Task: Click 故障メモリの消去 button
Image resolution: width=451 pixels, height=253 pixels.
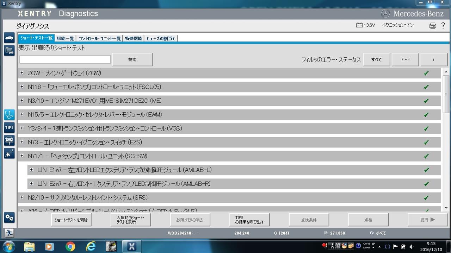Action: [190, 220]
